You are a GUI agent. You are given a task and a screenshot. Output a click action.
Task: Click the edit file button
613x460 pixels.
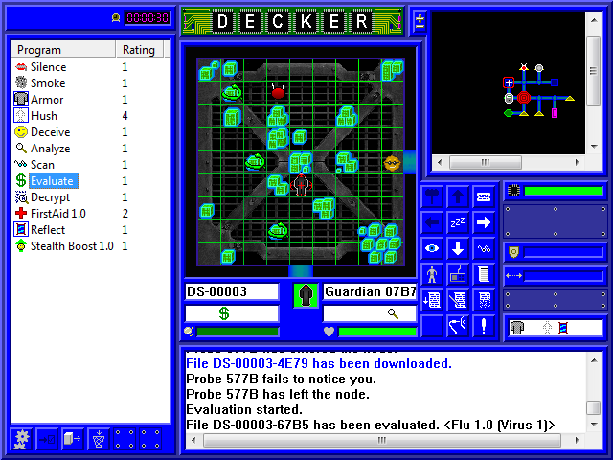click(458, 300)
